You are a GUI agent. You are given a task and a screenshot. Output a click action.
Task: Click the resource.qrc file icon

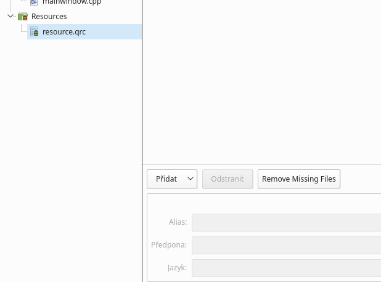[35, 31]
